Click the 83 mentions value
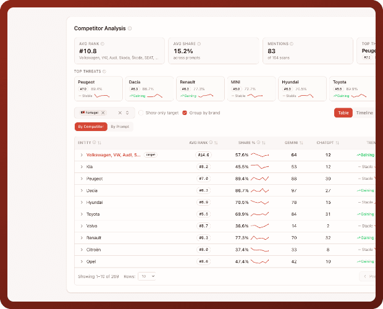The height and width of the screenshot is (309, 383). pyautogui.click(x=271, y=51)
